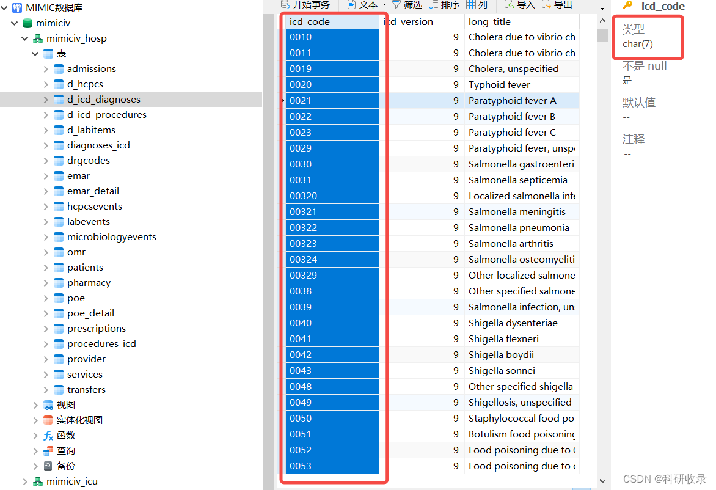
Task: Click the 列 columns toolbar button
Action: (477, 4)
